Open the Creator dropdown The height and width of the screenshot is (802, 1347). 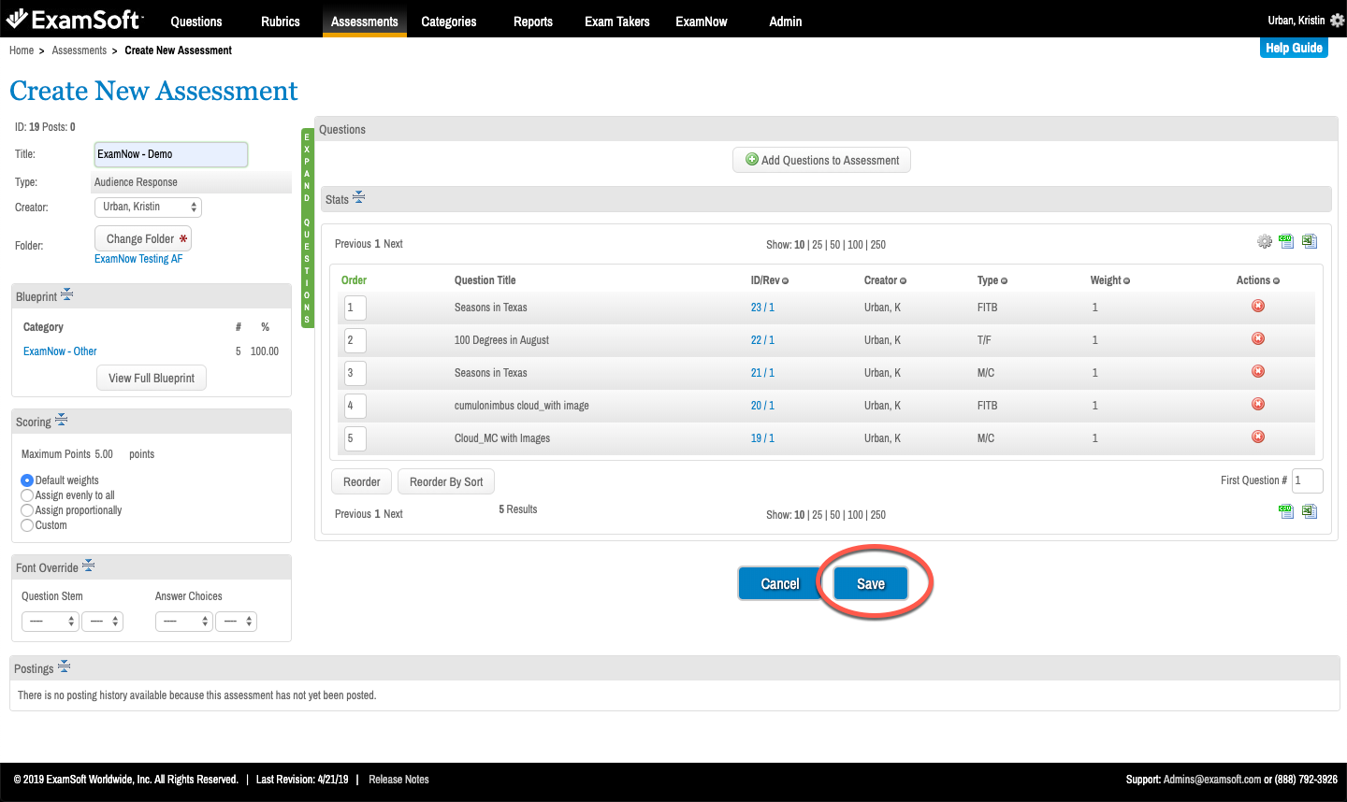tap(148, 207)
